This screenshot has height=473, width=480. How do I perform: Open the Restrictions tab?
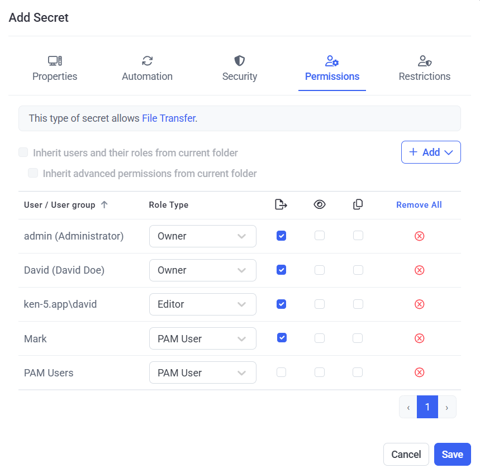424,69
